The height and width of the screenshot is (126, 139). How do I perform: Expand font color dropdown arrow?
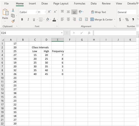pyautogui.click(x=57, y=20)
